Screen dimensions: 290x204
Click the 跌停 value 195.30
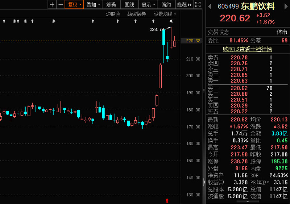click(279, 162)
